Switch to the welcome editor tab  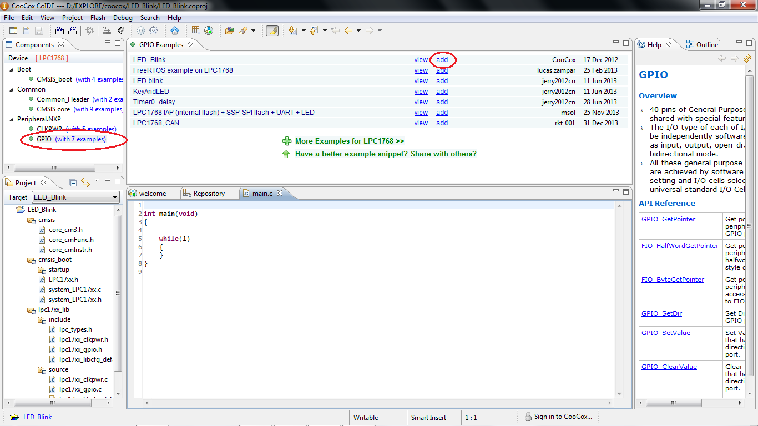click(x=148, y=193)
